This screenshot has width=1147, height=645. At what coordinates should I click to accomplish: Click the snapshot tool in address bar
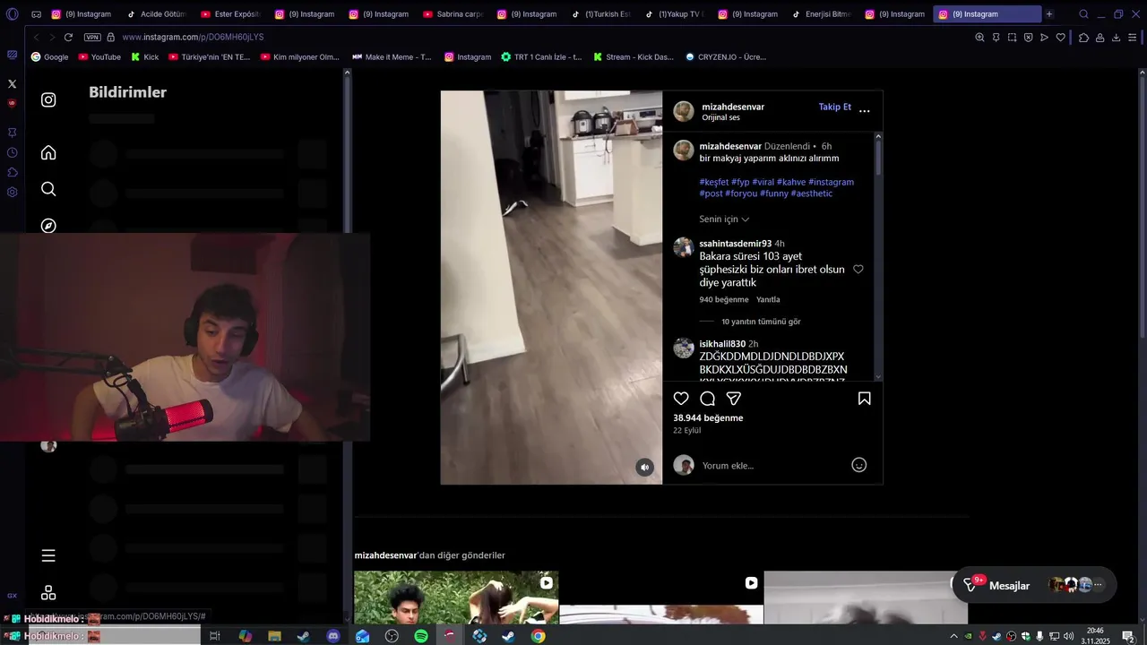pyautogui.click(x=1012, y=37)
